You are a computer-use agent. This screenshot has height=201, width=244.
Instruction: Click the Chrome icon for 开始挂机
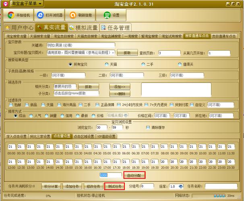(11, 15)
